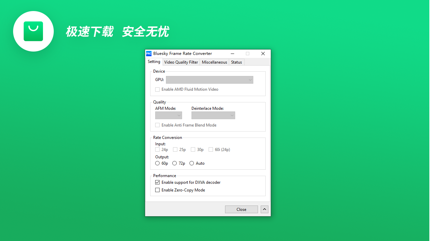Click the Chinese slogan text 极速下载 安全无忧

117,32
